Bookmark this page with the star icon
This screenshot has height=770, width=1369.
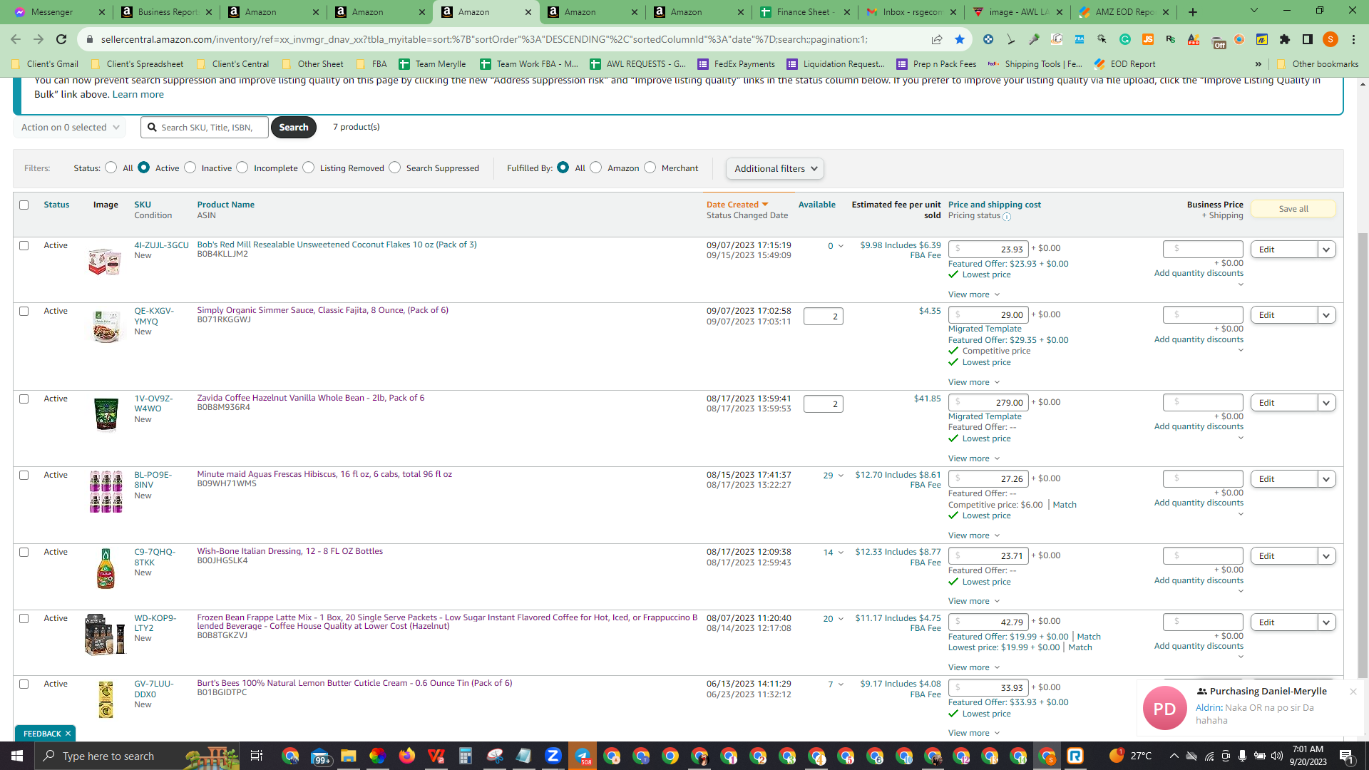point(960,39)
